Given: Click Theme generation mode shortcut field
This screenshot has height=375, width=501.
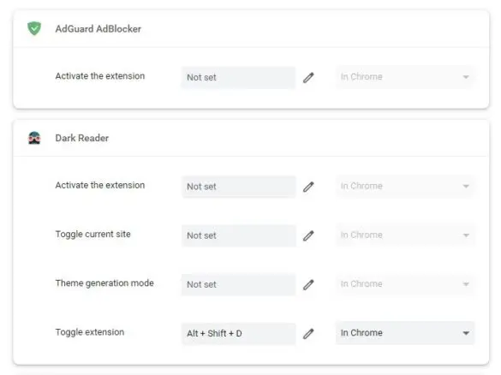Looking at the screenshot, I should (x=238, y=284).
